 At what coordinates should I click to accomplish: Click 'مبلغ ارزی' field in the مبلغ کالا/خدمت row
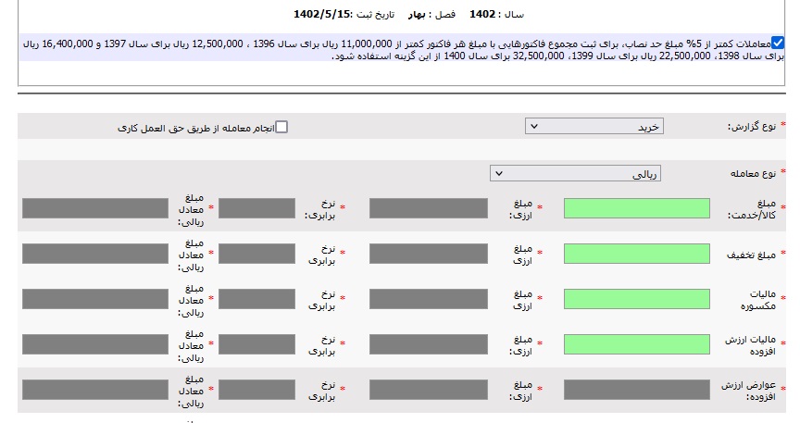pos(428,208)
